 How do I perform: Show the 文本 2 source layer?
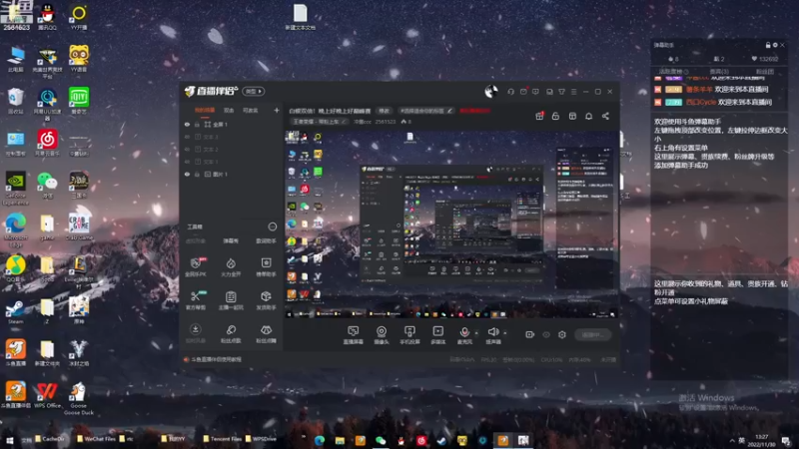(187, 149)
